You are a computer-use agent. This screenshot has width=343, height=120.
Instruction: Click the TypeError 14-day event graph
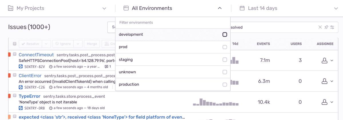pos(216,102)
